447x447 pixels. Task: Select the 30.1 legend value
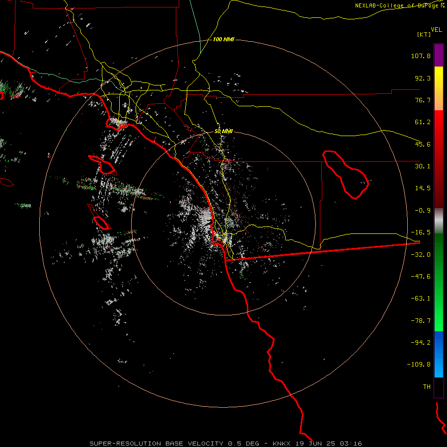(423, 166)
